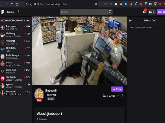Image resolution: width=165 pixels, height=123 pixels.
Task: Click the twitch.tv/jimboboiii address bar
Action: coord(62,4)
